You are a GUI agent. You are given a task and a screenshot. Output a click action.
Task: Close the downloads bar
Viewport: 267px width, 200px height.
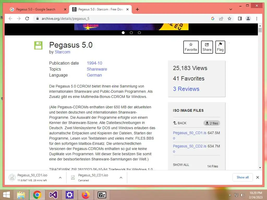pos(257,177)
